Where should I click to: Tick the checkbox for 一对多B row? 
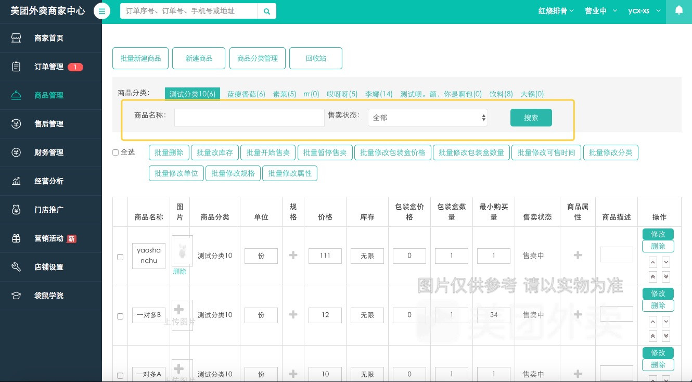tap(120, 316)
